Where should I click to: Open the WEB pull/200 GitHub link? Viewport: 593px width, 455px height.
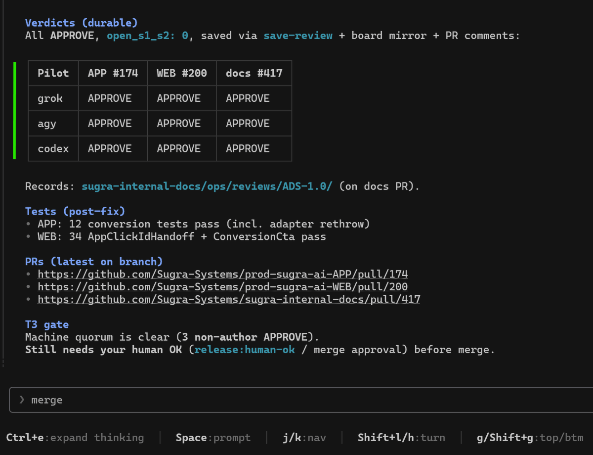pyautogui.click(x=223, y=286)
